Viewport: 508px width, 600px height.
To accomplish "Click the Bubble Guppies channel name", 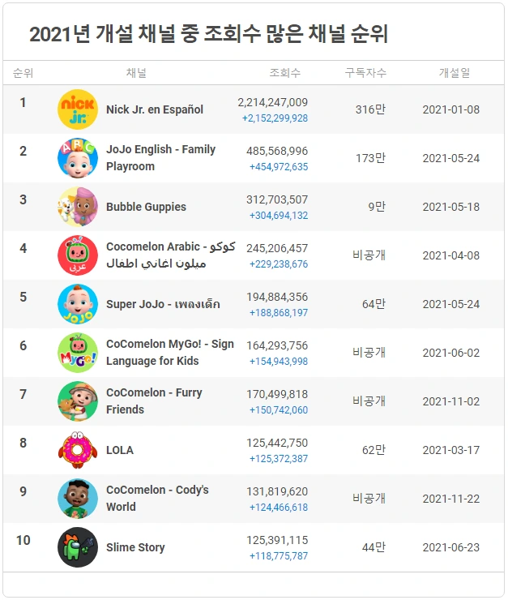I will tap(146, 207).
